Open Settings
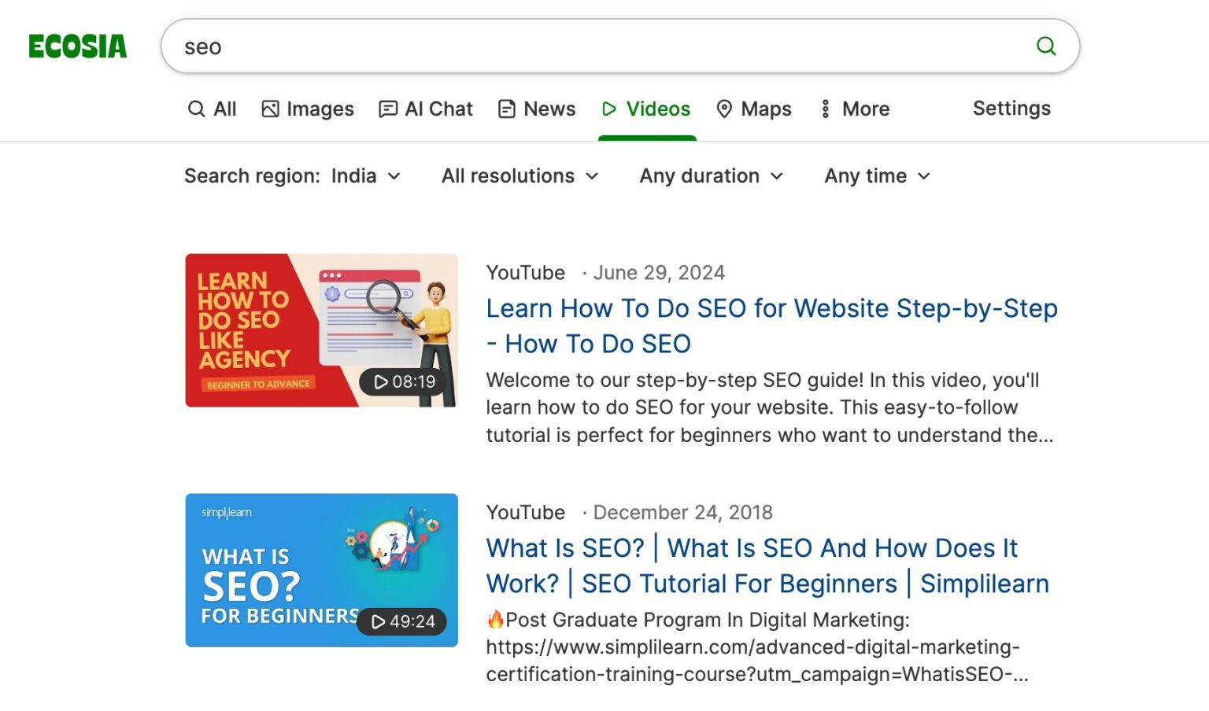1209x711 pixels. 1011,109
